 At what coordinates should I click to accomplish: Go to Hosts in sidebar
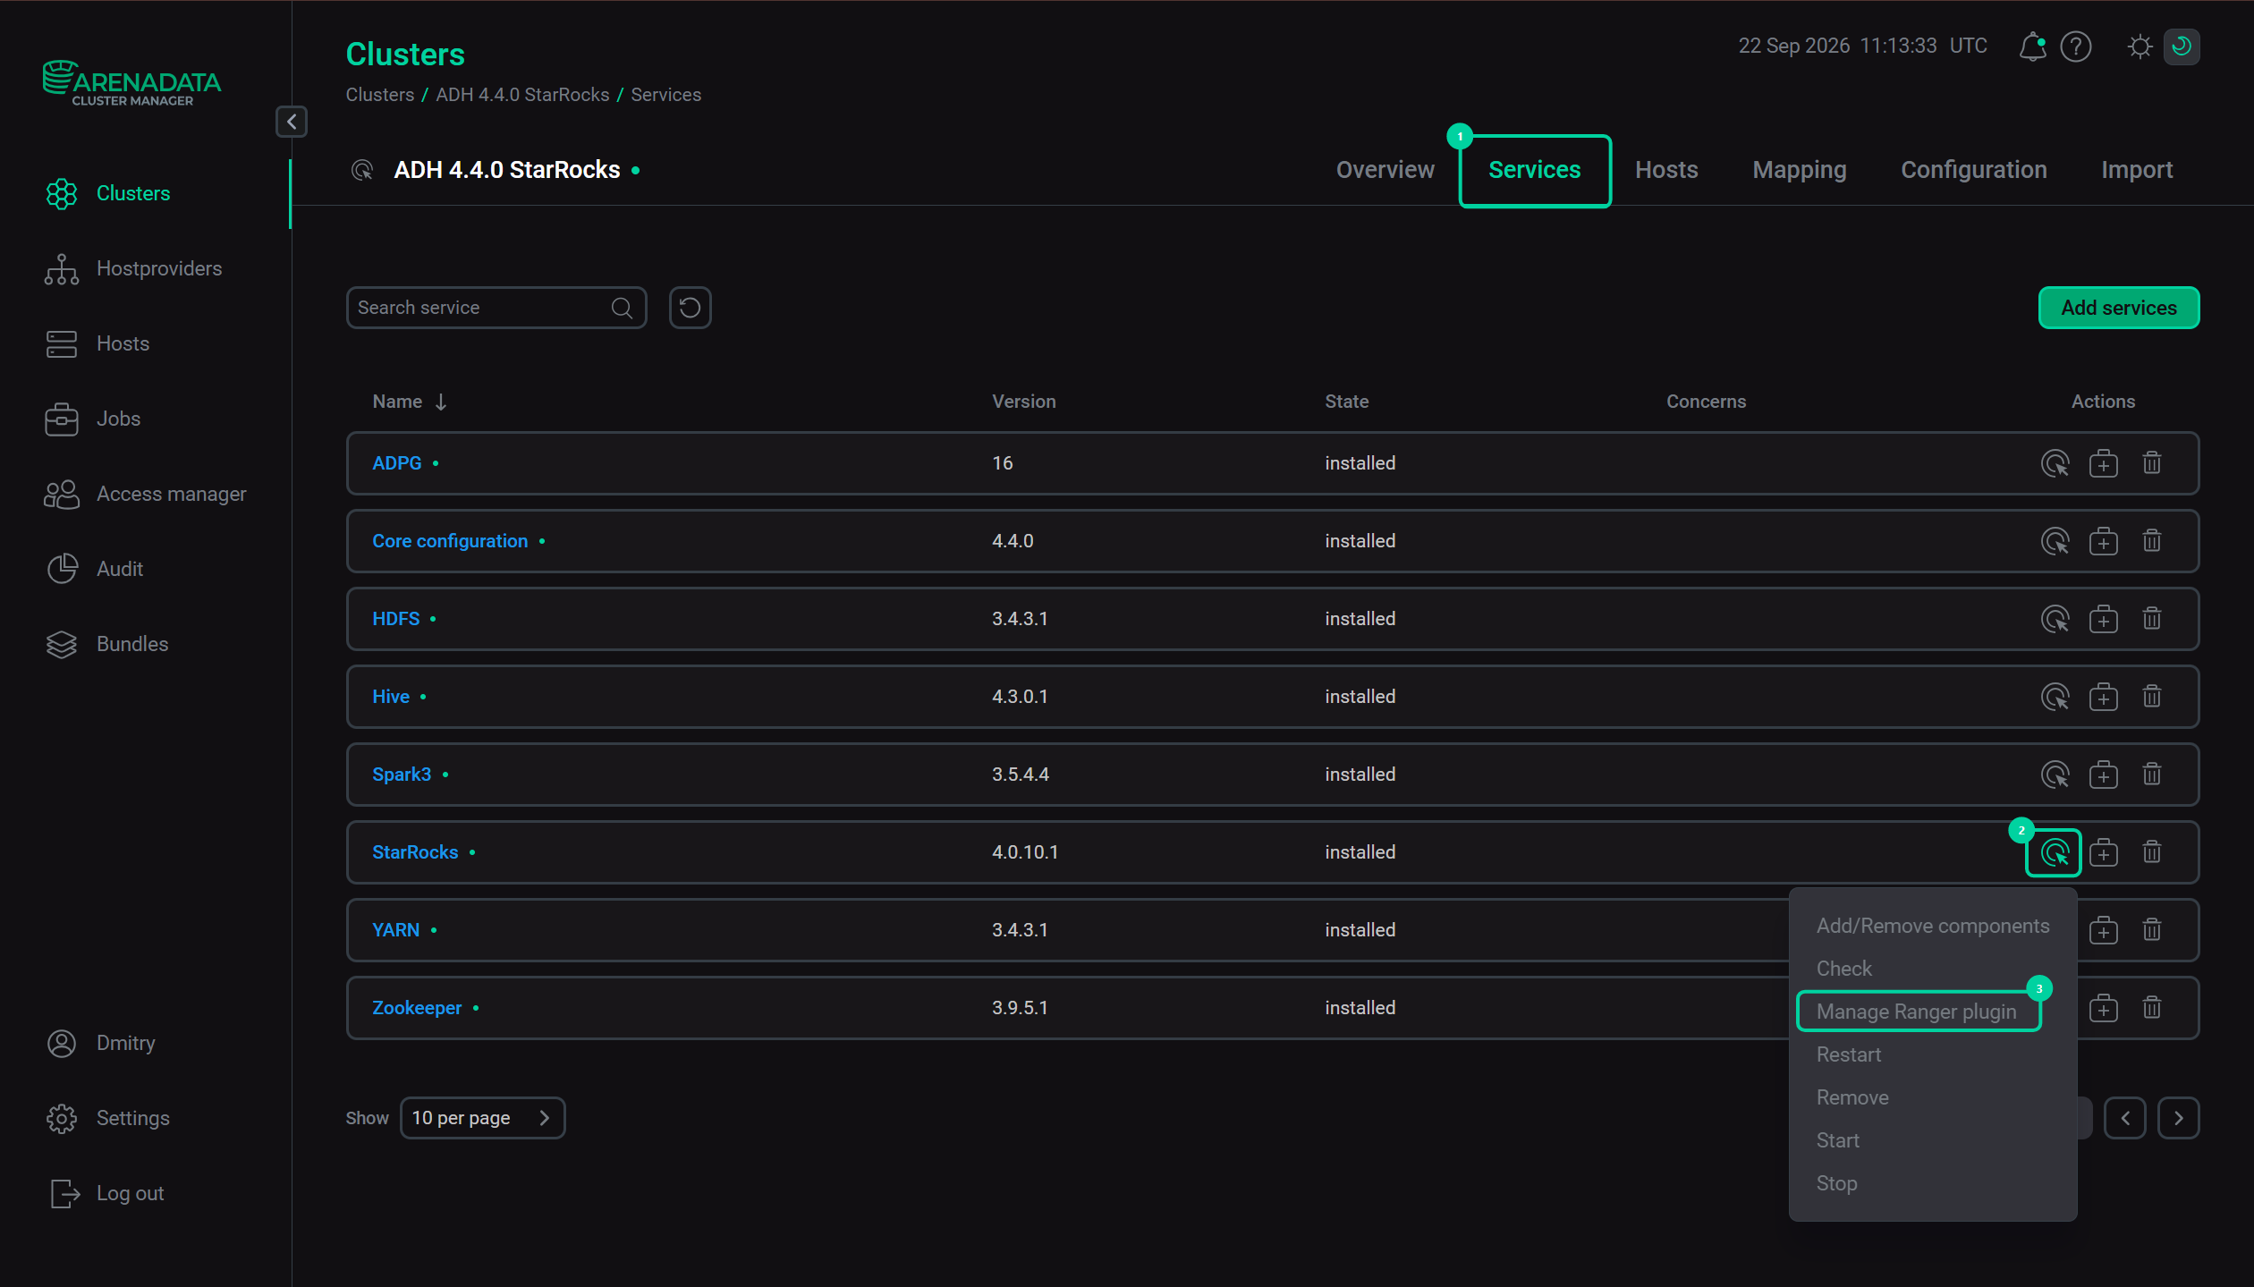(123, 343)
